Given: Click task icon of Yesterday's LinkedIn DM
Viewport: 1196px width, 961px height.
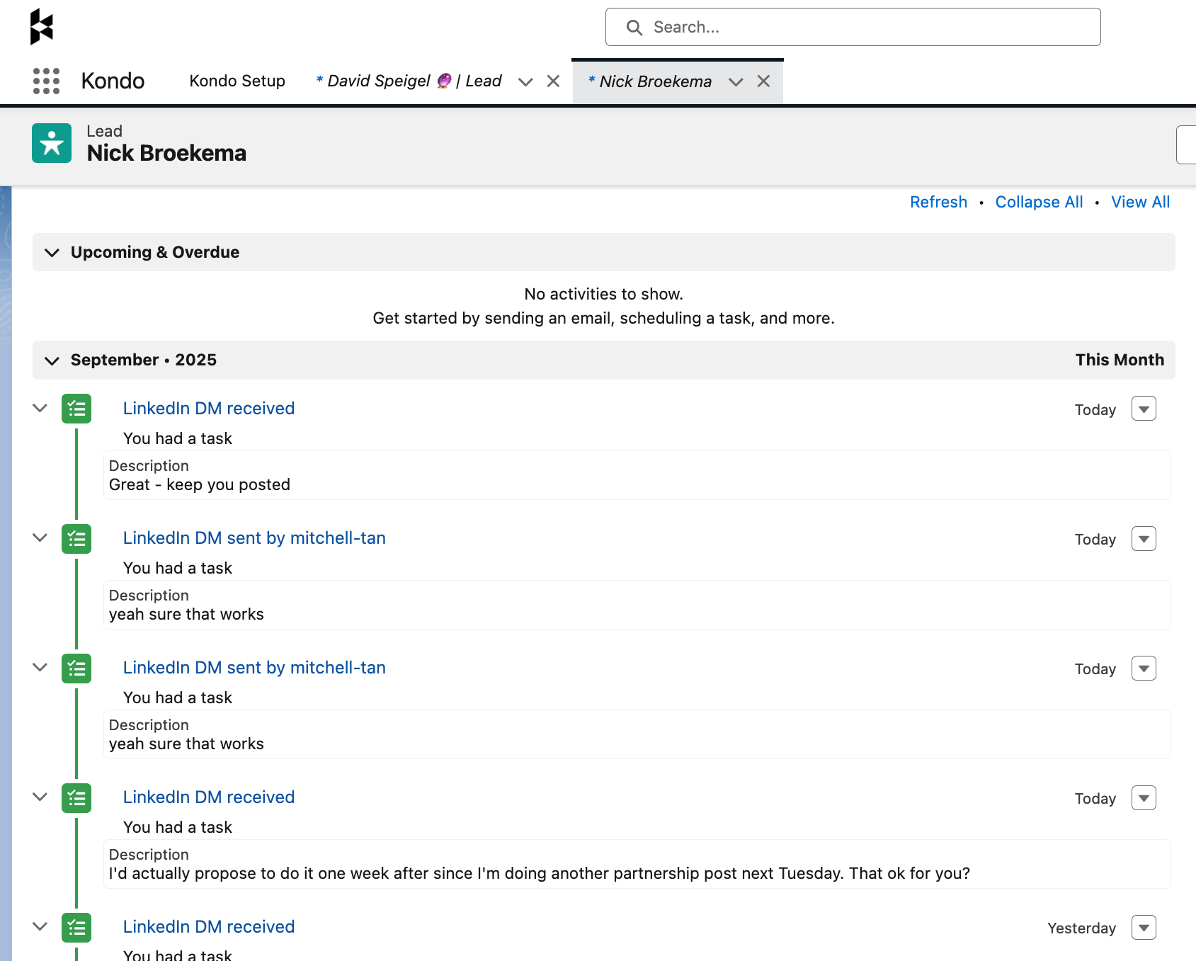Looking at the screenshot, I should click(76, 927).
